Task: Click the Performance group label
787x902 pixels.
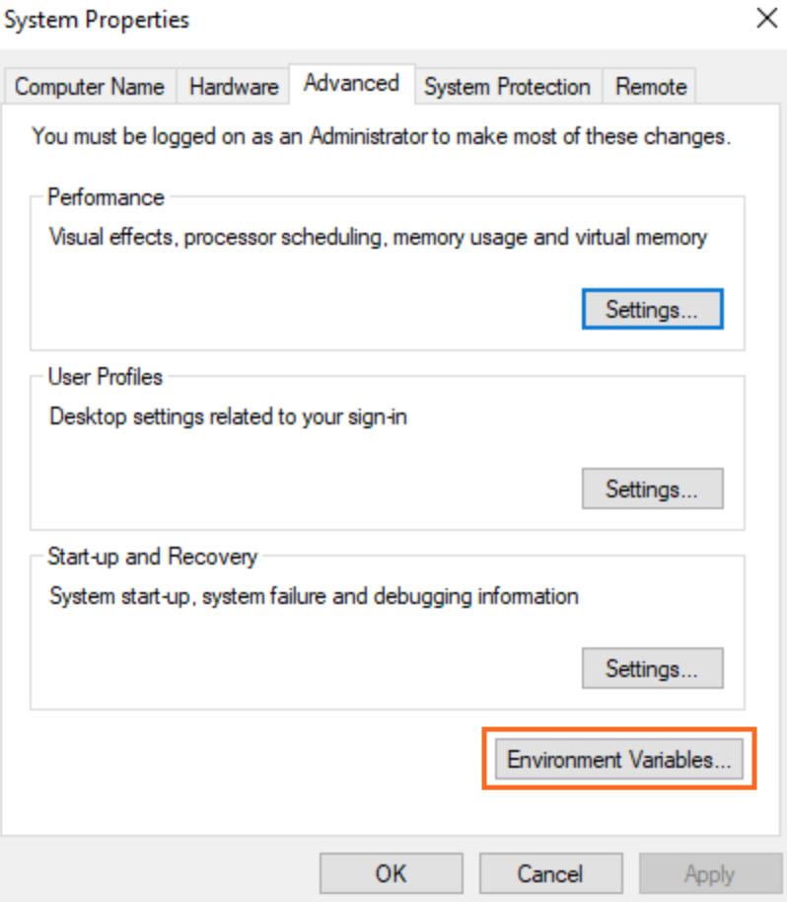Action: tap(106, 197)
